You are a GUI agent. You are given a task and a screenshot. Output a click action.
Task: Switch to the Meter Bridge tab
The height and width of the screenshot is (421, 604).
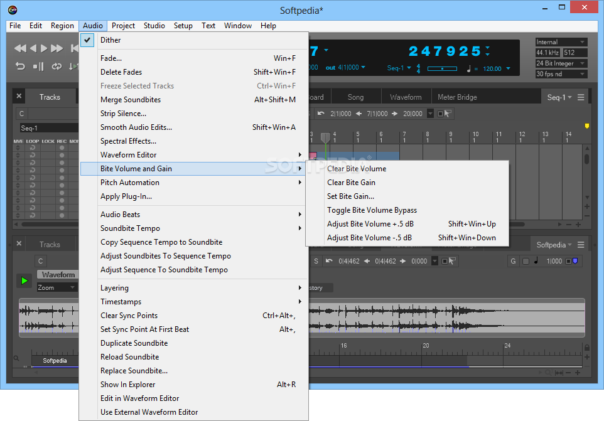point(457,97)
